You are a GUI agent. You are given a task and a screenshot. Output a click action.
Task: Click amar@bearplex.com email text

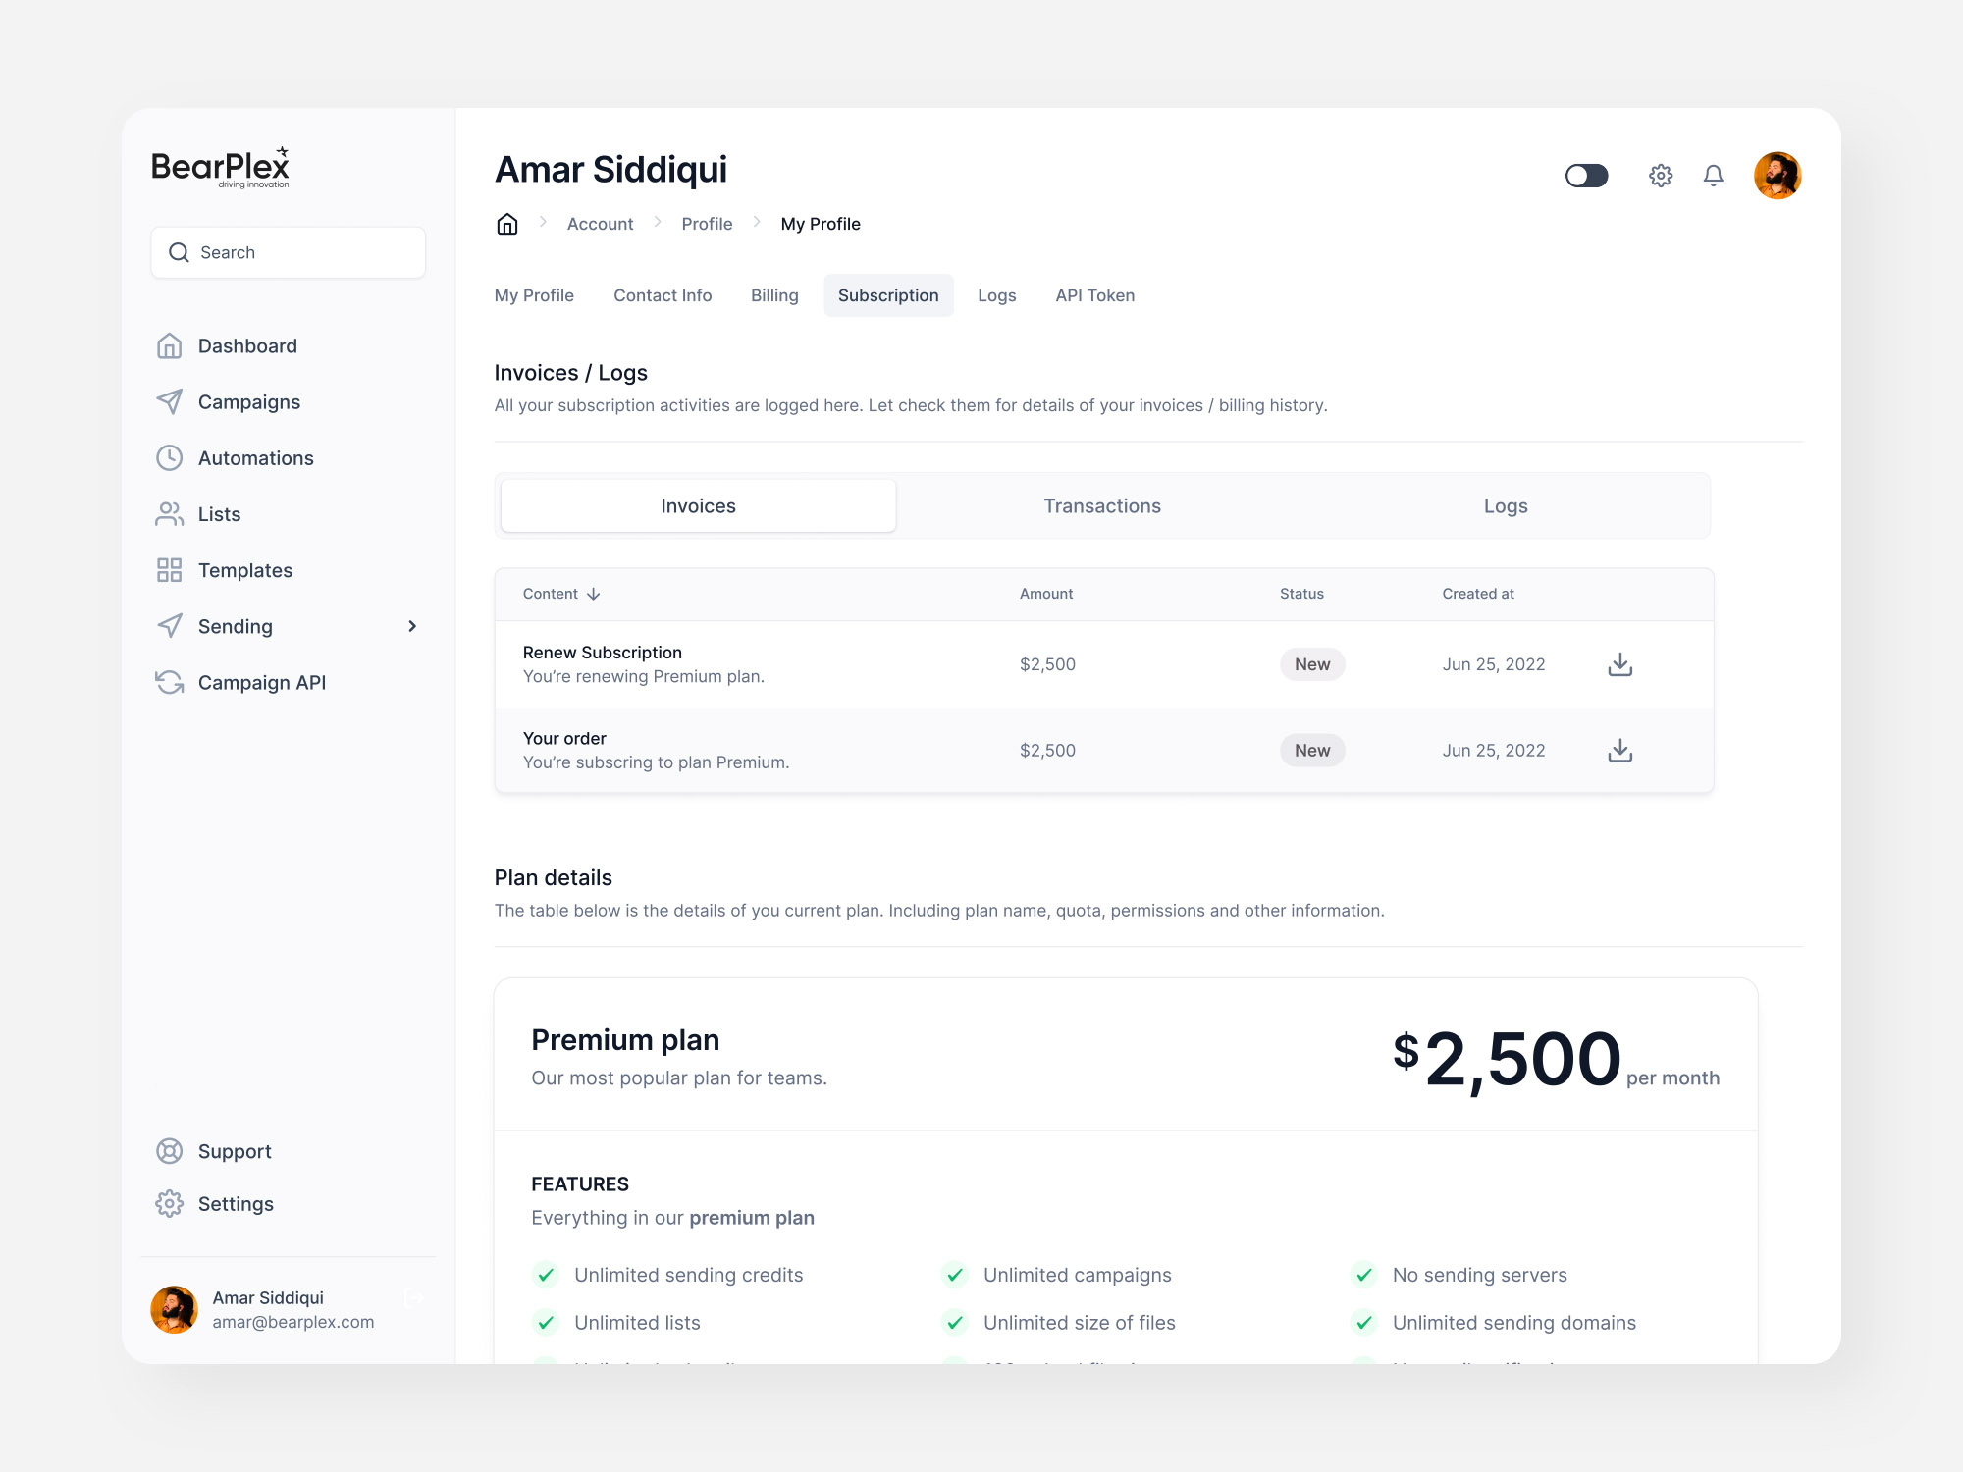coord(293,1322)
